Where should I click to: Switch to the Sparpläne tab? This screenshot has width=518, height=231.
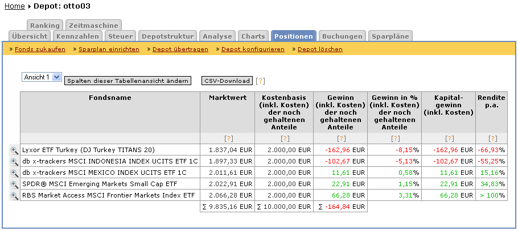point(390,36)
